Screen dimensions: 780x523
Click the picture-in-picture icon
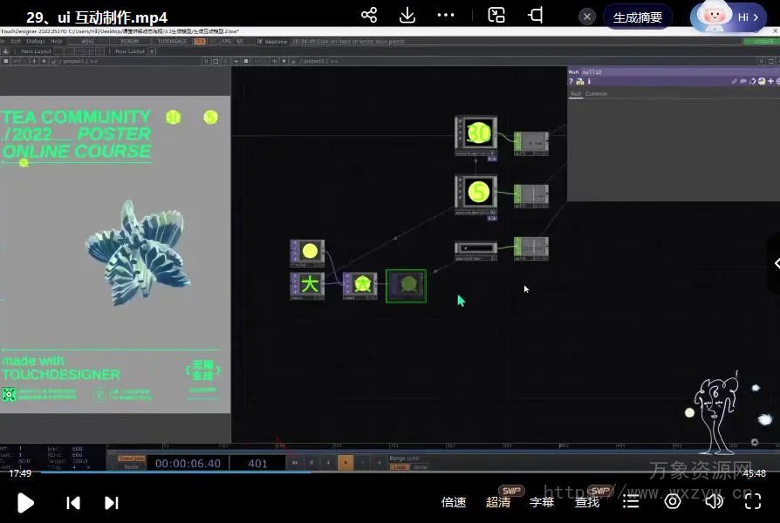tap(496, 16)
